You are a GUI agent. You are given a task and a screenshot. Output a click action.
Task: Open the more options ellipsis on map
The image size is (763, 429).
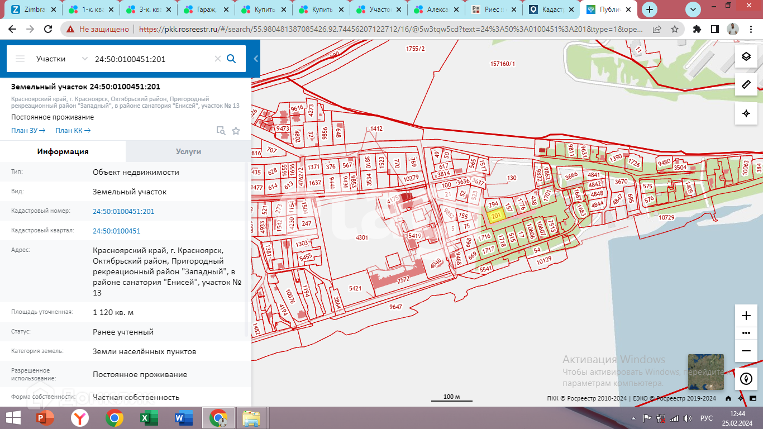coord(746,333)
